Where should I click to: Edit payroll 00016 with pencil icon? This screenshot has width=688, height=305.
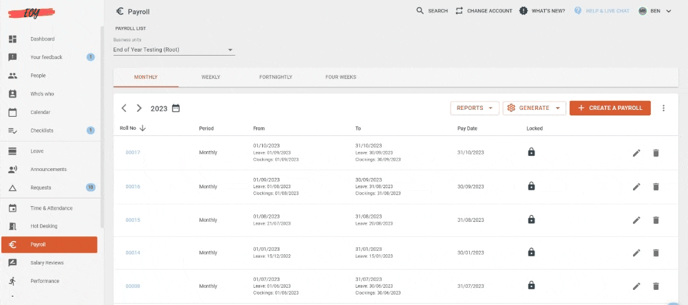click(636, 187)
